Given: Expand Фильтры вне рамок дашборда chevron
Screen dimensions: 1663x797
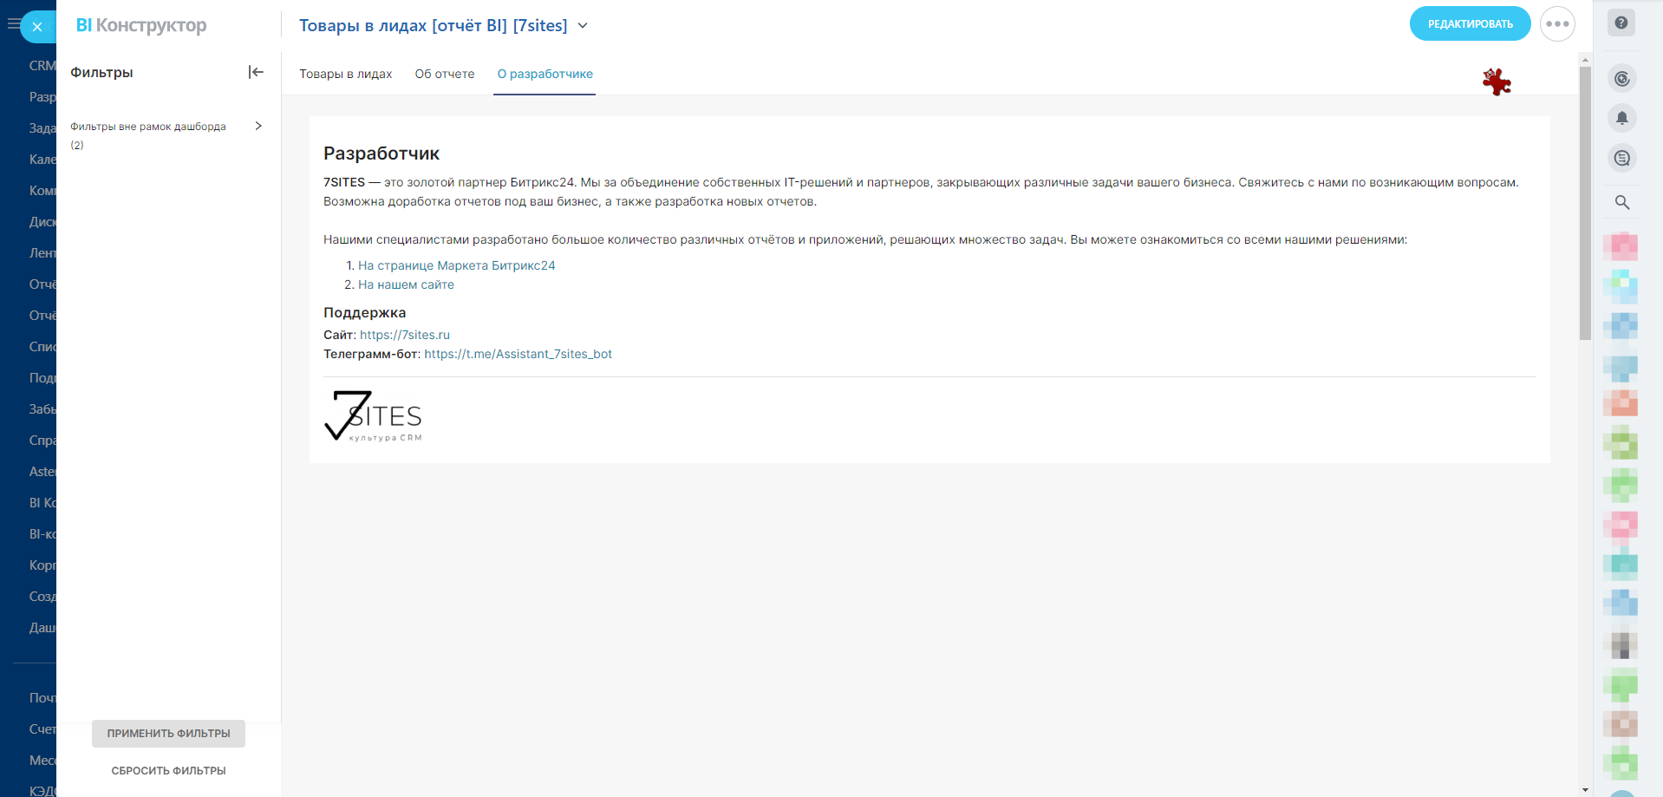Looking at the screenshot, I should 258,126.
